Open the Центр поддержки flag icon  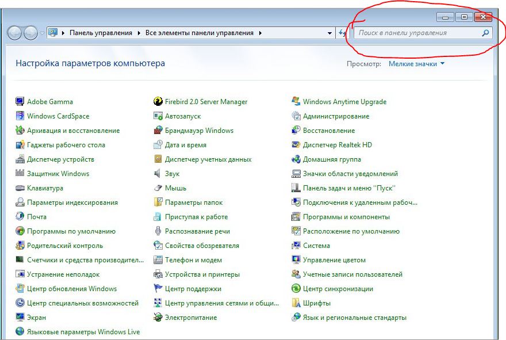click(x=158, y=289)
